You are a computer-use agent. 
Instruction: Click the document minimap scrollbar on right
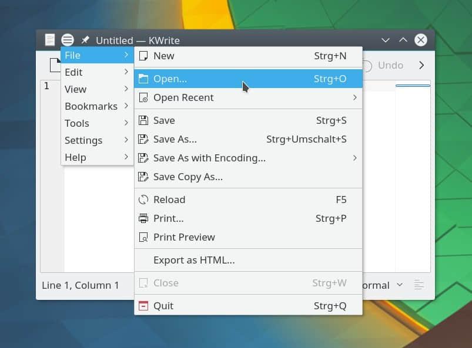pos(413,176)
